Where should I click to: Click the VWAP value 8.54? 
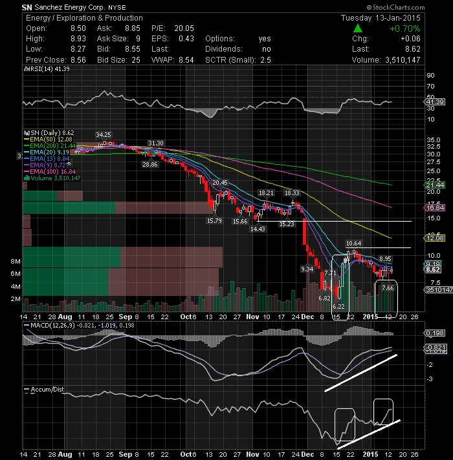[186, 60]
